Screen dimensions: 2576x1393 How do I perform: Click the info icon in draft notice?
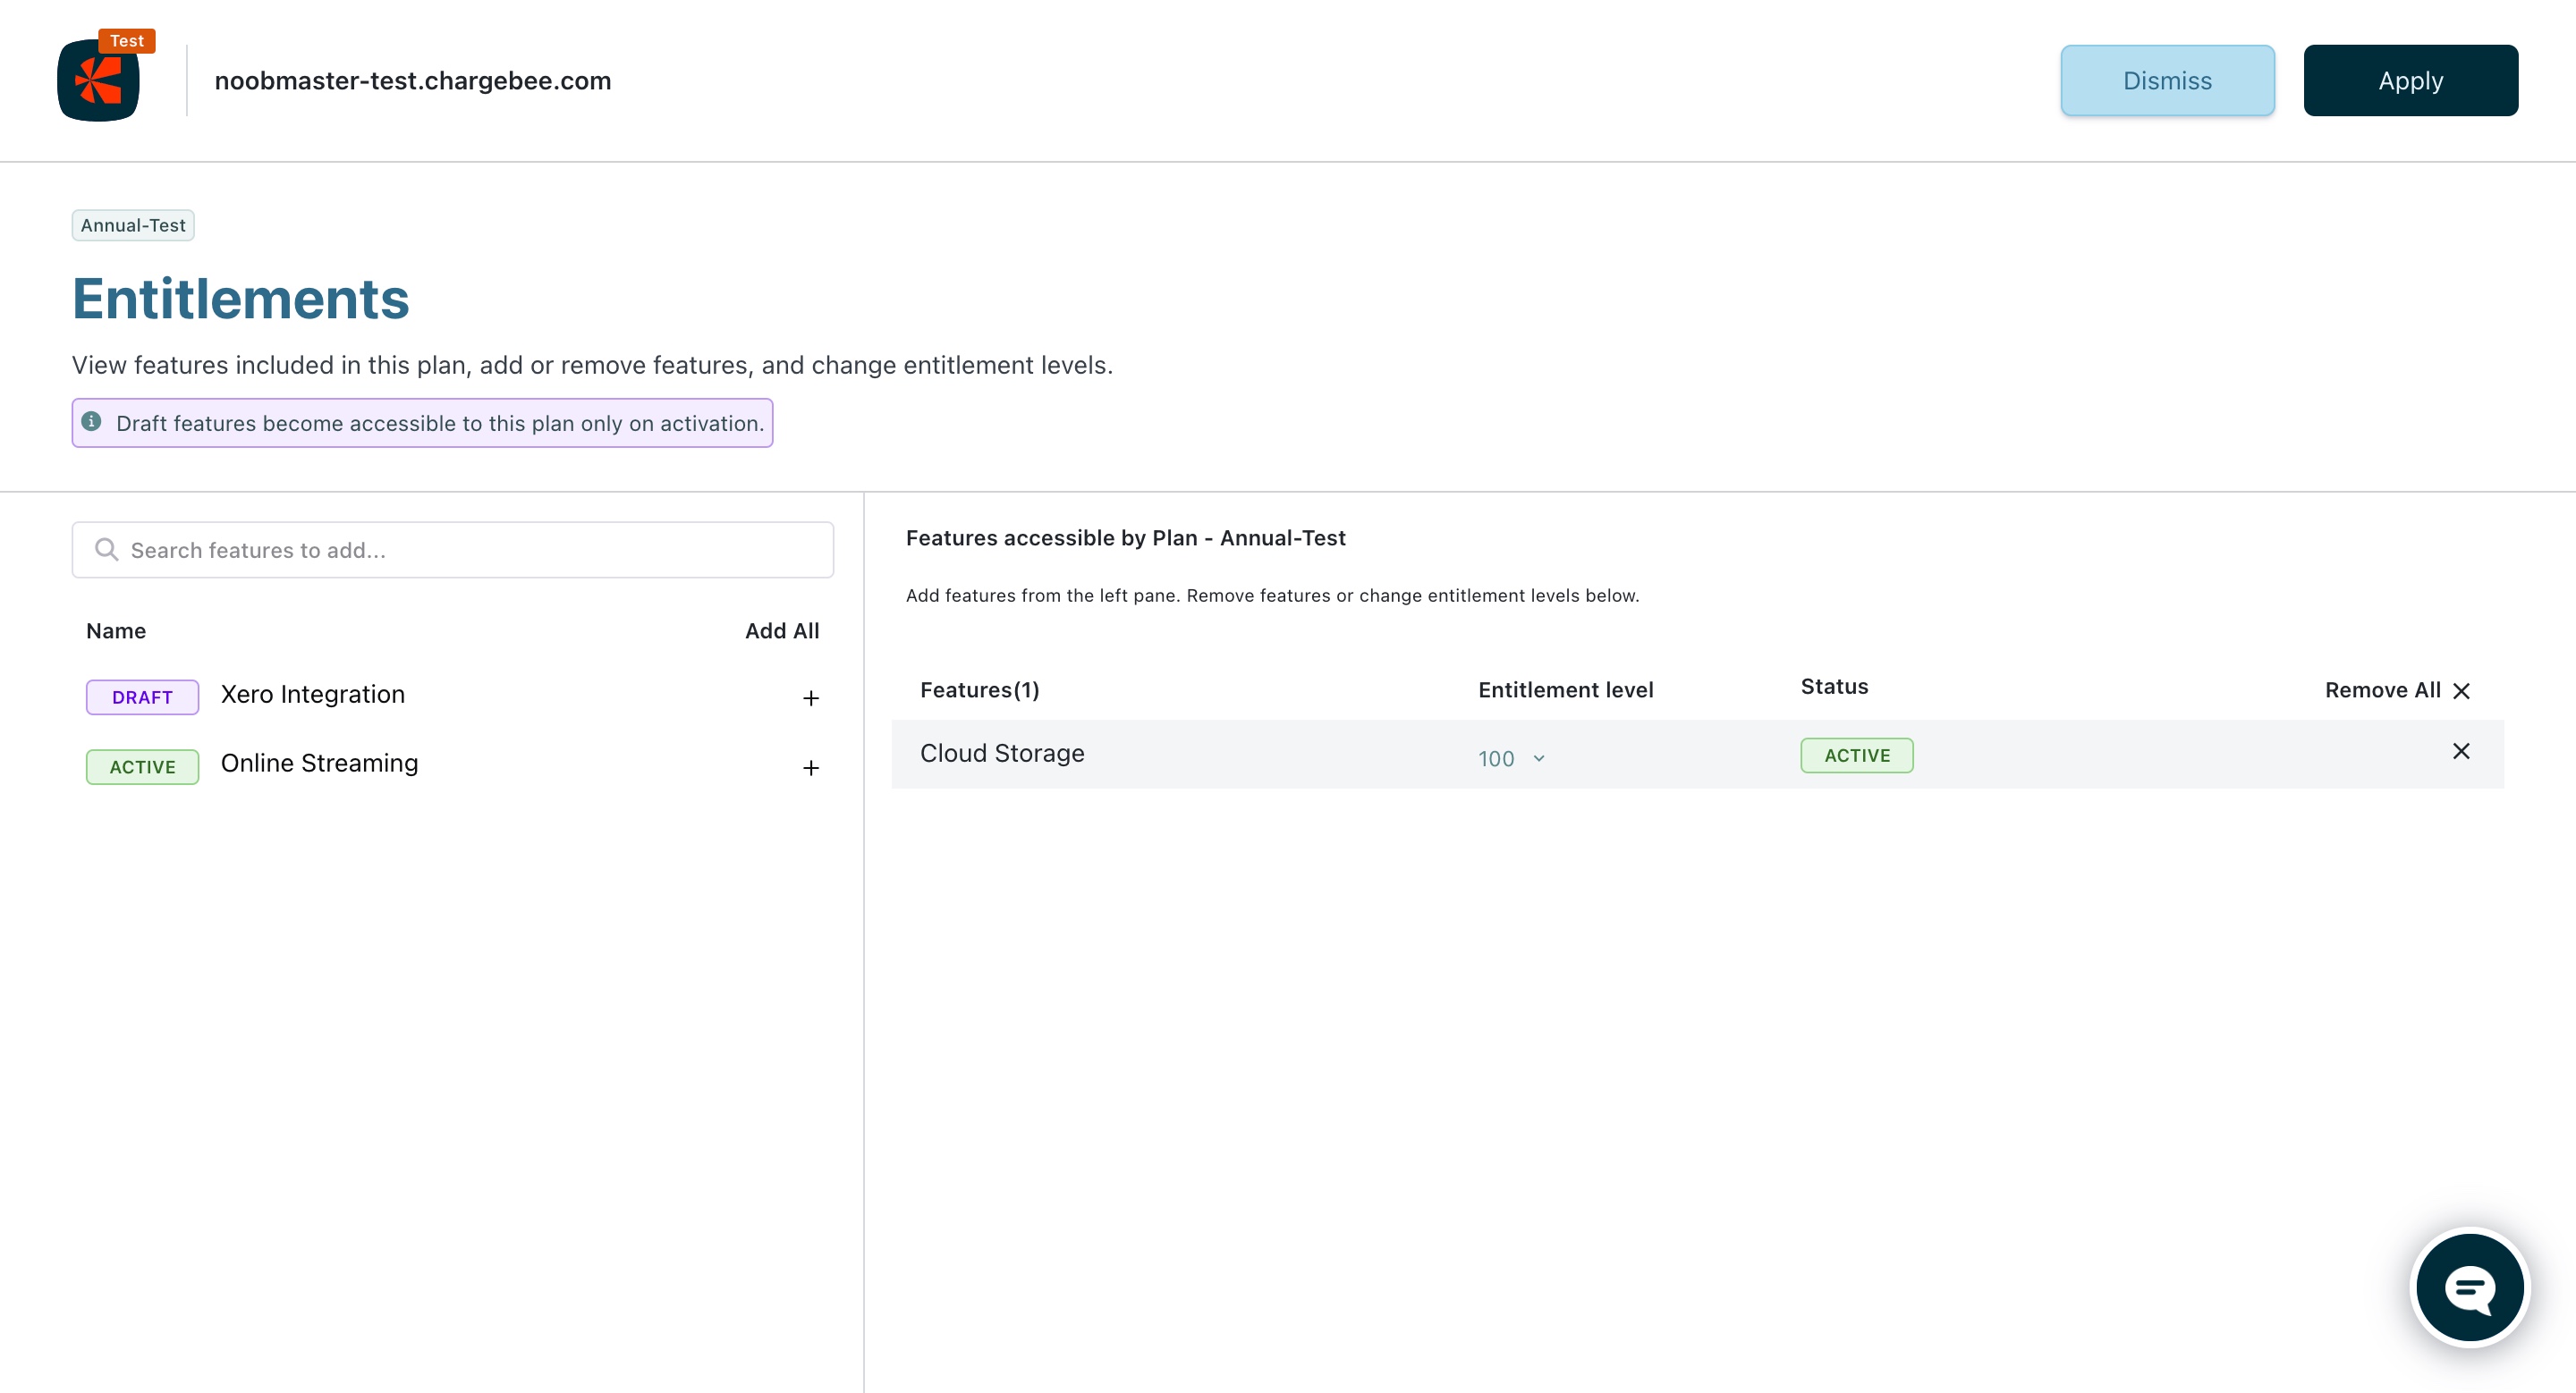point(91,422)
